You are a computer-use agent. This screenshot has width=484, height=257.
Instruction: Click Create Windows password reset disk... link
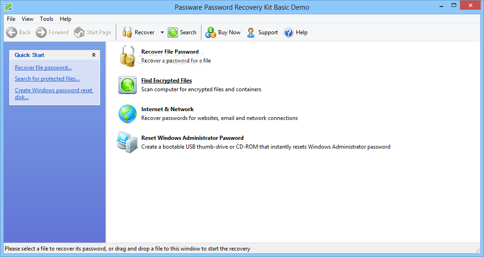tap(54, 94)
